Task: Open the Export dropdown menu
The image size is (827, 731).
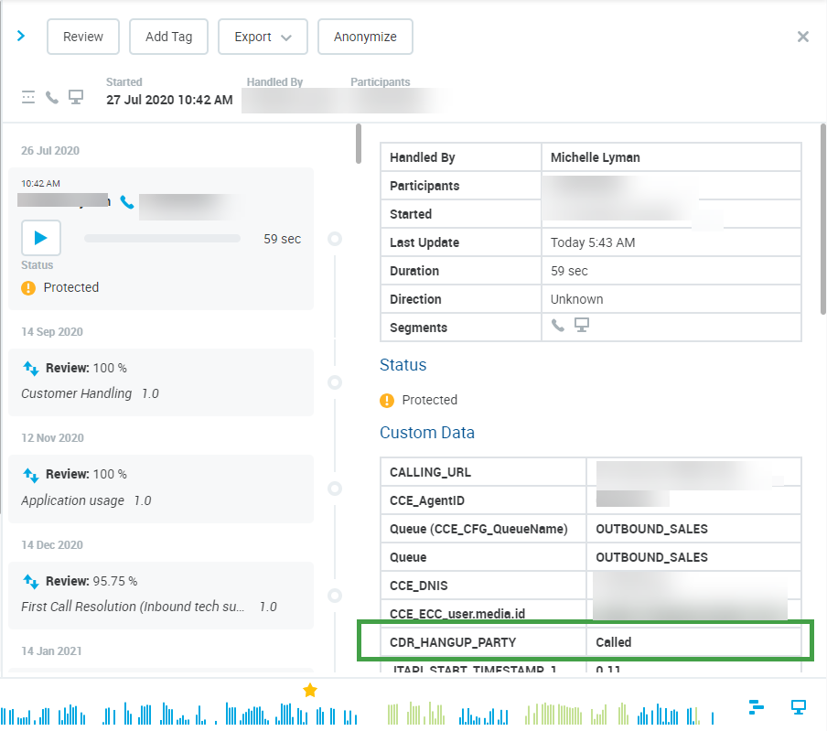Action: [x=263, y=37]
